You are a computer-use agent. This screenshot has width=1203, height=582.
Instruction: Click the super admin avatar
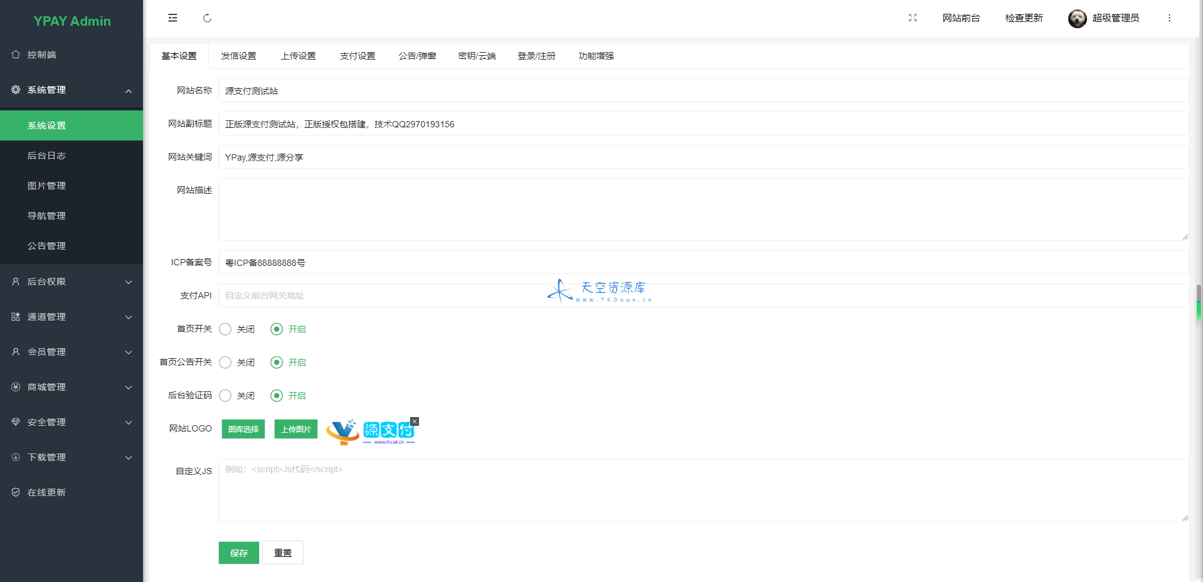pos(1078,19)
